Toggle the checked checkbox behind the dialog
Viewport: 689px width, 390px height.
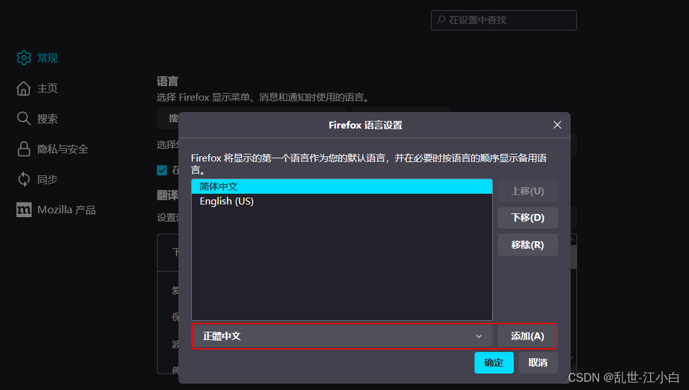(x=162, y=170)
